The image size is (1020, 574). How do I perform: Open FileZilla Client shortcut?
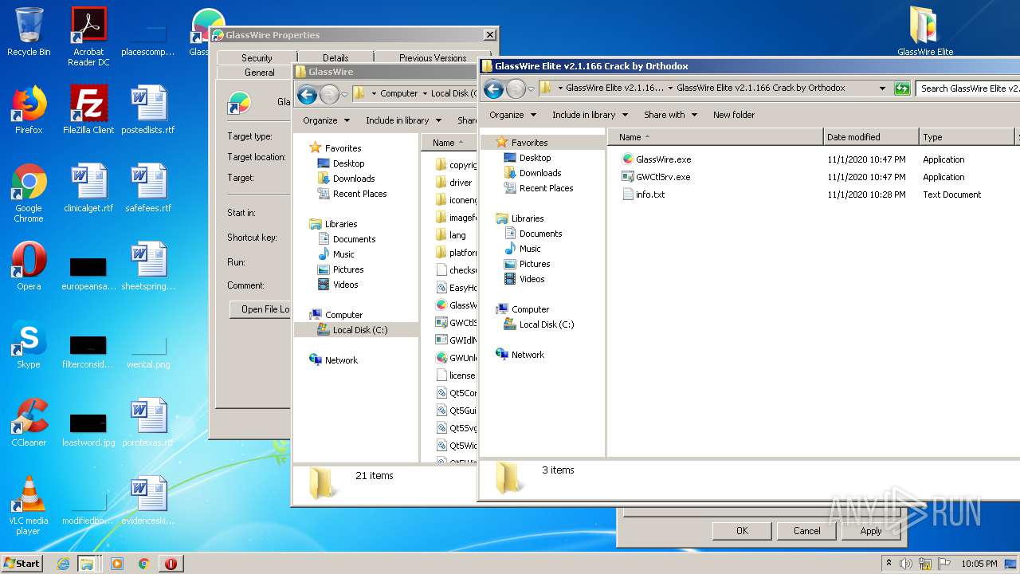pyautogui.click(x=88, y=110)
